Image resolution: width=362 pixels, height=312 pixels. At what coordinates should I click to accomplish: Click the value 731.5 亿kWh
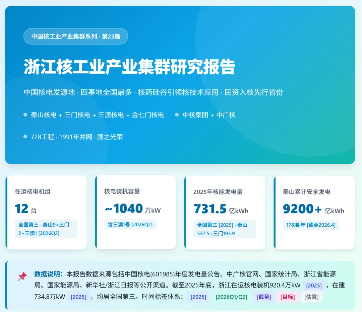(221, 209)
